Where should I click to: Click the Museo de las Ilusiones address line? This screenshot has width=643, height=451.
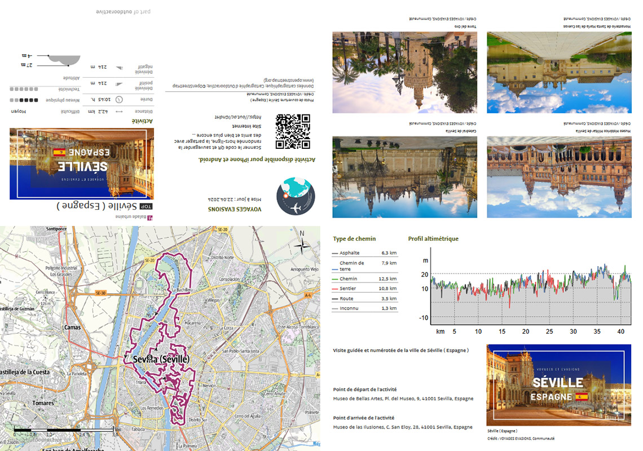[x=403, y=427]
